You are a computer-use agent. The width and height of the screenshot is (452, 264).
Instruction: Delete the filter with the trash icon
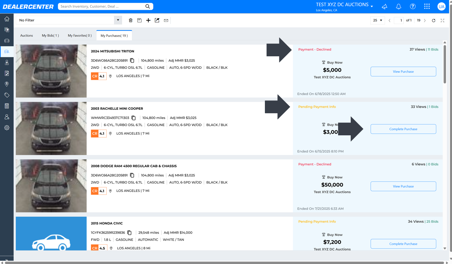pos(131,20)
